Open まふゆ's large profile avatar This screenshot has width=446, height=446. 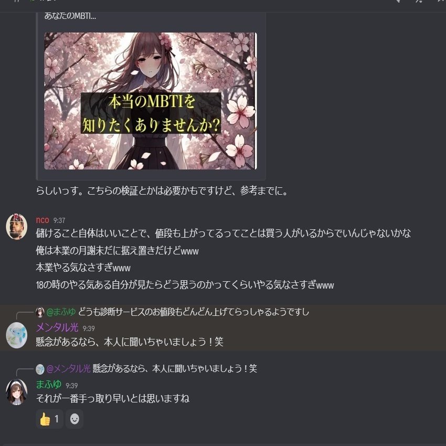click(x=17, y=392)
